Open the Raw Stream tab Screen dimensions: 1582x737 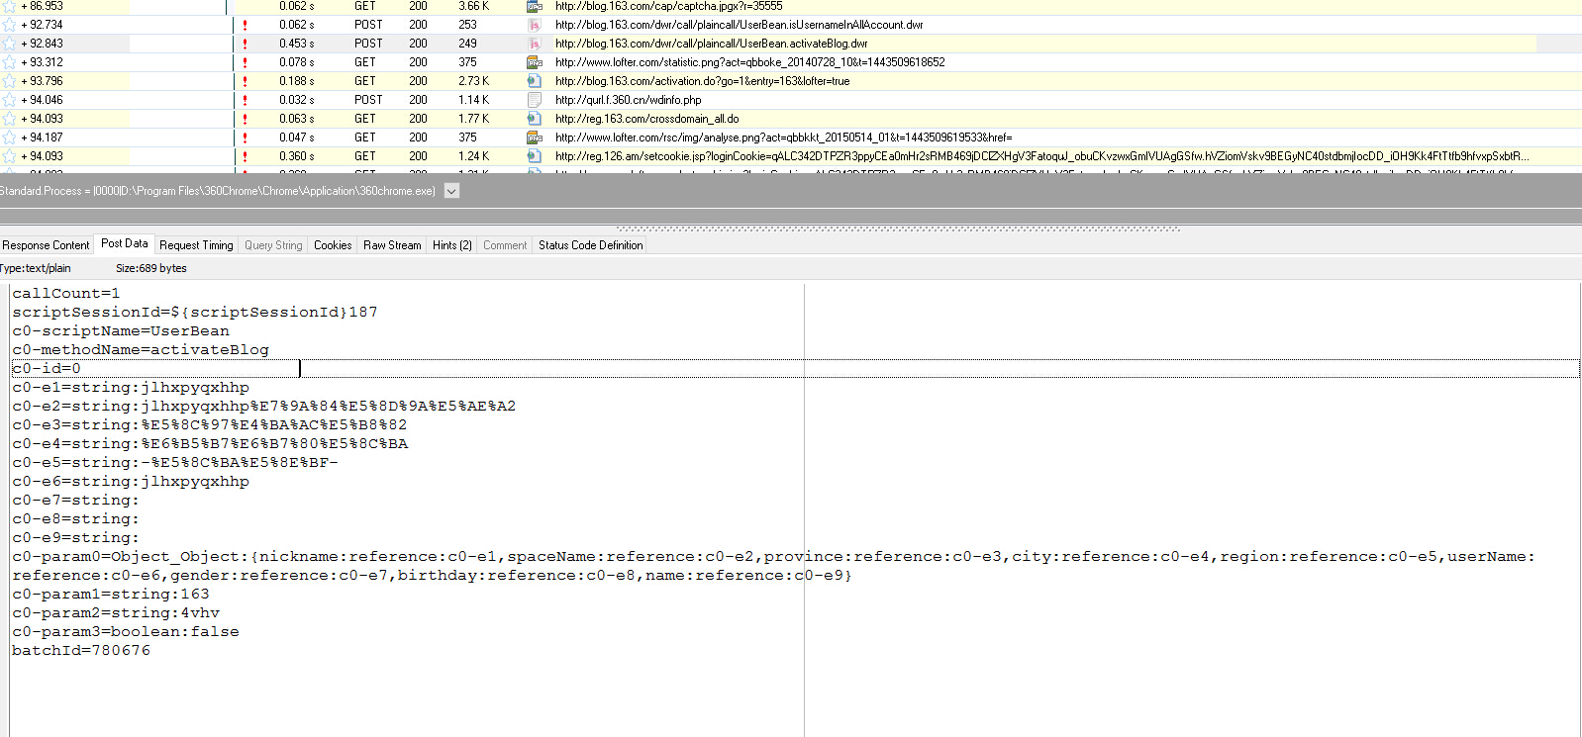click(392, 245)
